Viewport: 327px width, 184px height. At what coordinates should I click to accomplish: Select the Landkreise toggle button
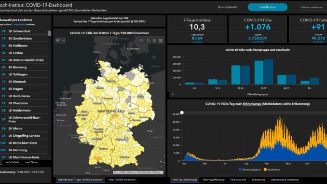[267, 7]
